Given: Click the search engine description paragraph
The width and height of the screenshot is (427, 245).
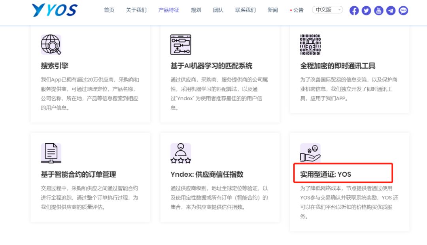Looking at the screenshot, I should pos(90,94).
